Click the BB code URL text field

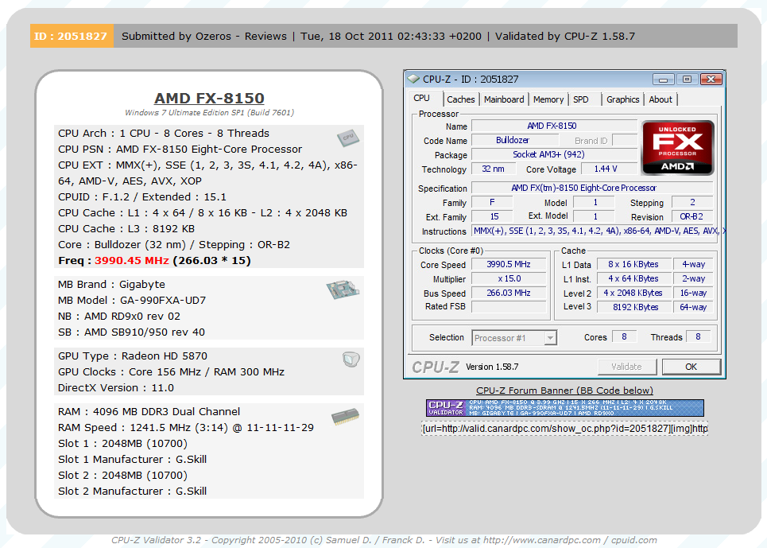(x=564, y=429)
